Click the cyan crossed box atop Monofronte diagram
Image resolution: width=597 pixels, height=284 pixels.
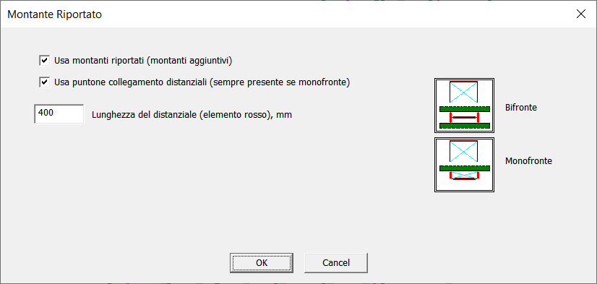pos(463,152)
